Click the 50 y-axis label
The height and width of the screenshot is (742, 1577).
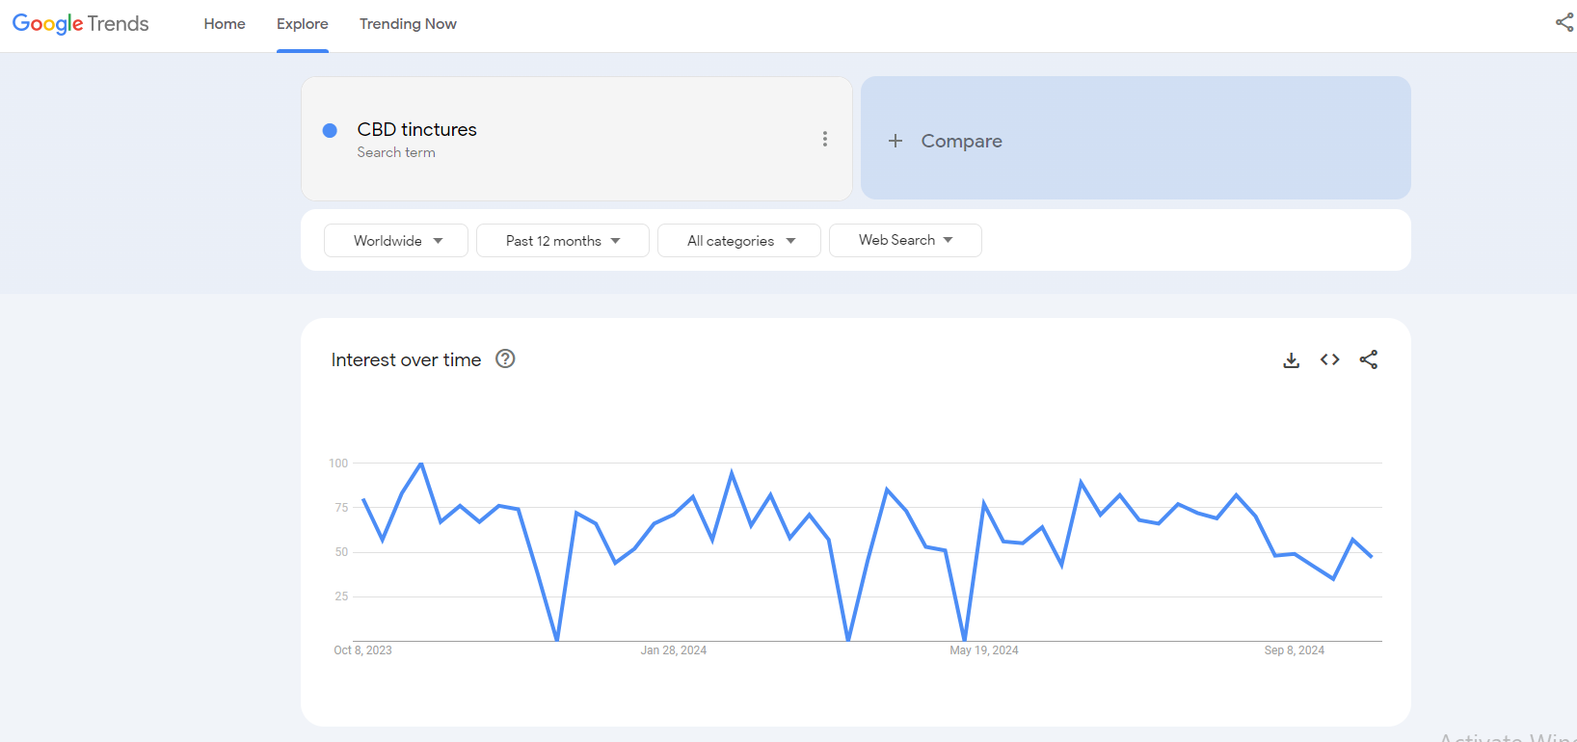[x=341, y=552]
